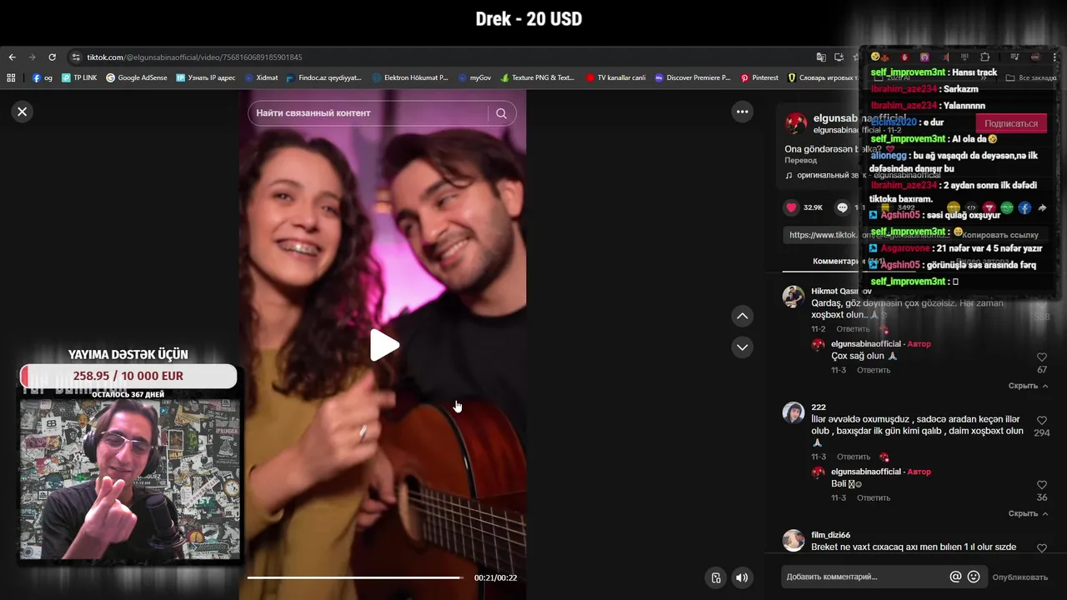Insert a mention with the @ icon
The height and width of the screenshot is (600, 1067).
coord(955,577)
